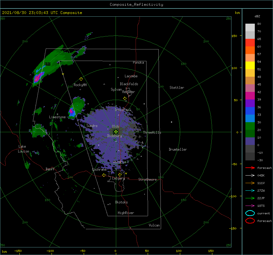
Task: Click the Sundre label
Action: [x=92, y=126]
